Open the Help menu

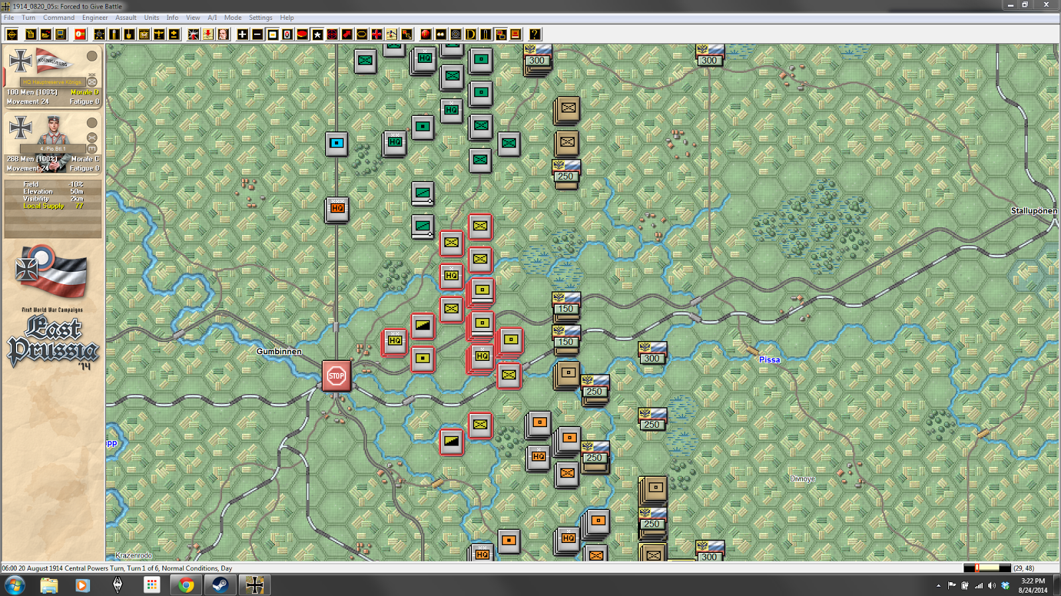tap(287, 18)
